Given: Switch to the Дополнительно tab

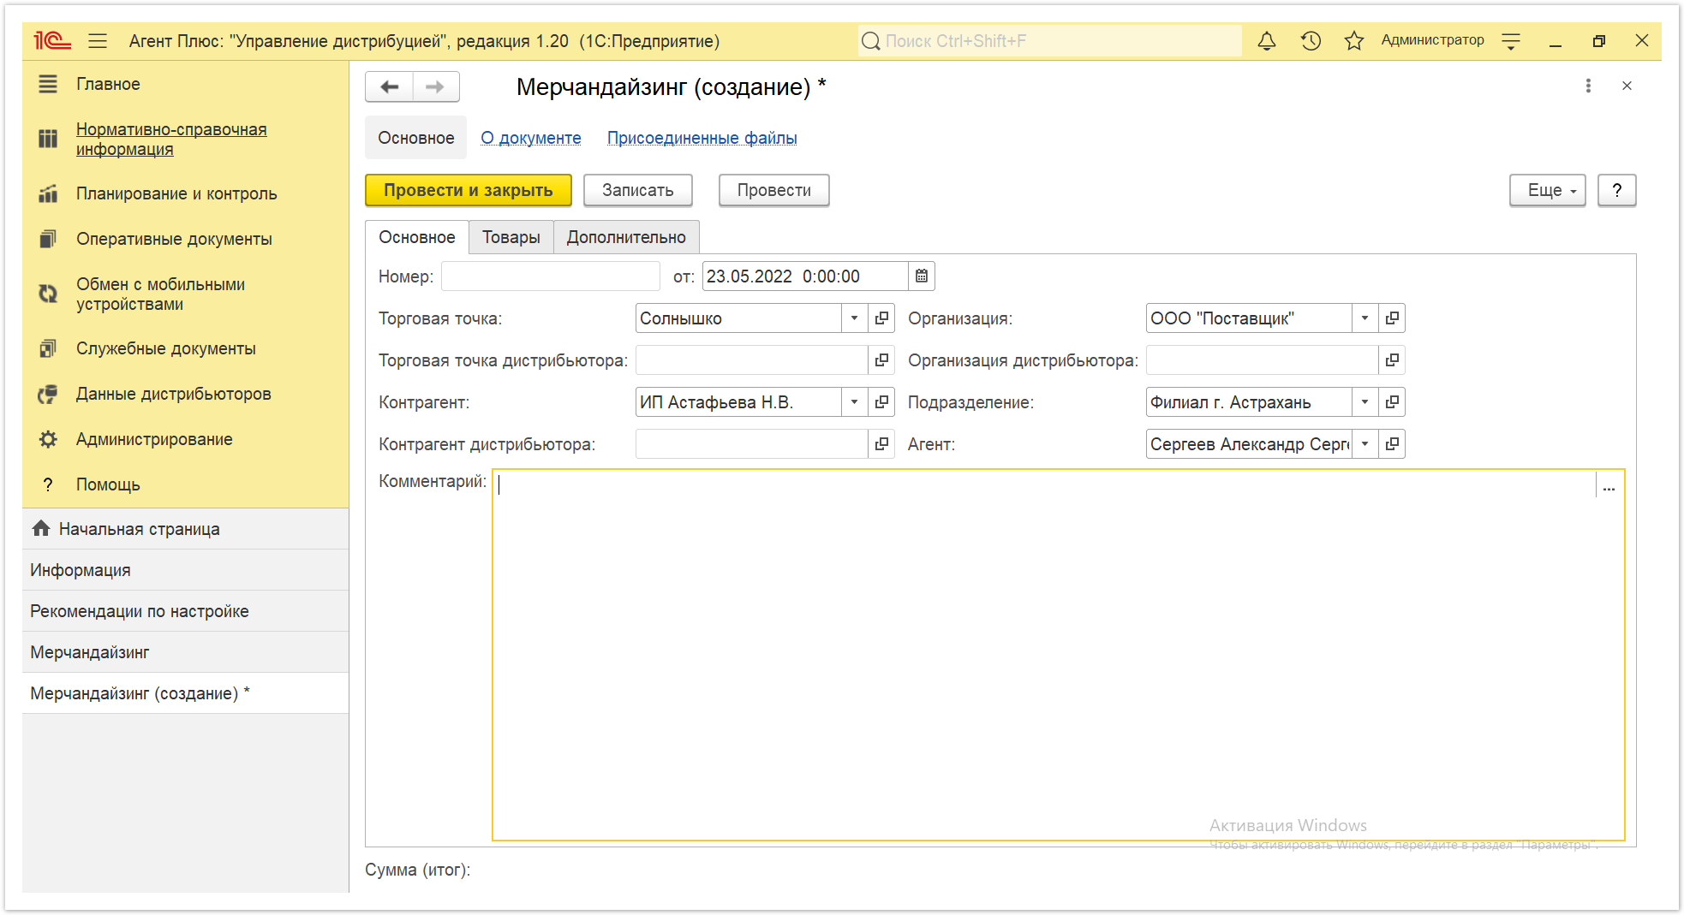Looking at the screenshot, I should click(626, 237).
